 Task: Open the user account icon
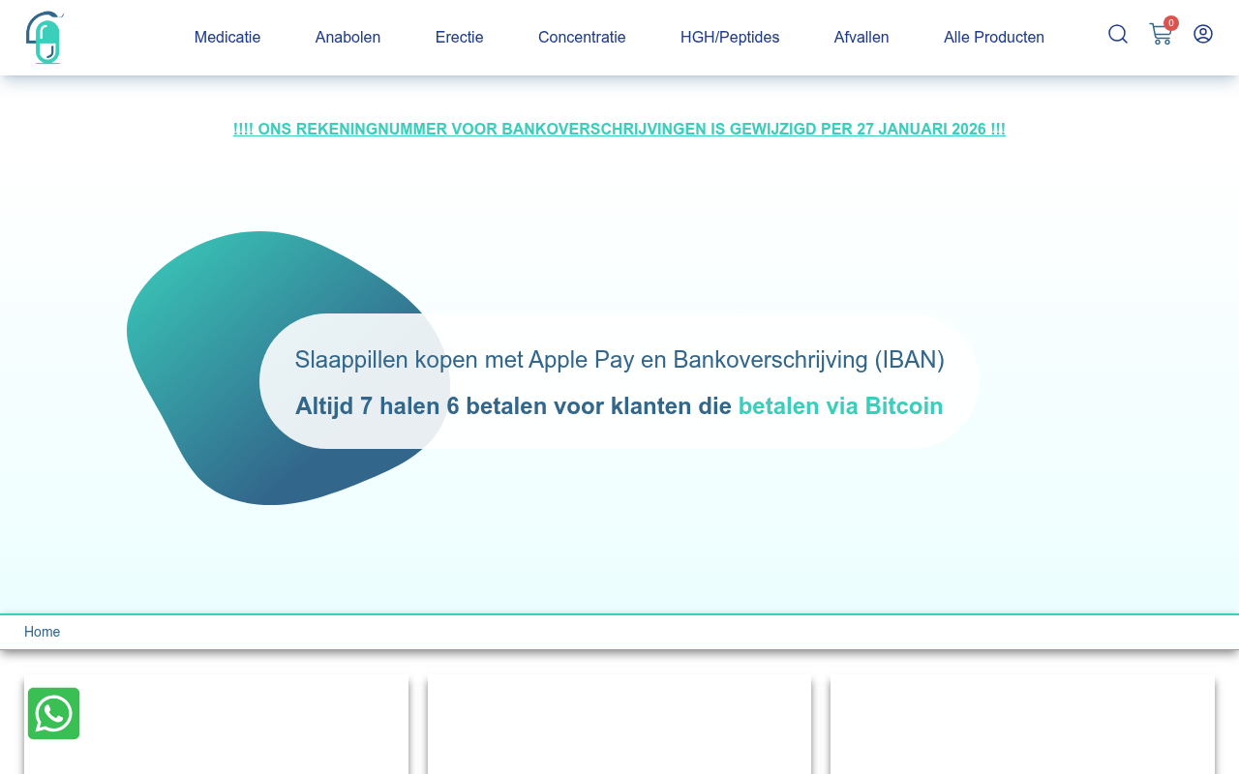pyautogui.click(x=1203, y=34)
